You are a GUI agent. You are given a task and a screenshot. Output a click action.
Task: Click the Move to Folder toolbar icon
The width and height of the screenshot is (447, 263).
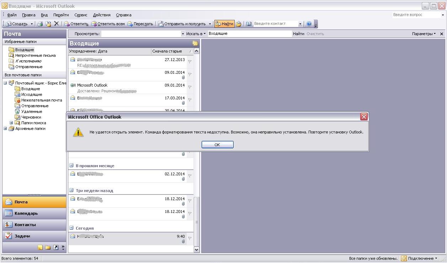pos(48,24)
